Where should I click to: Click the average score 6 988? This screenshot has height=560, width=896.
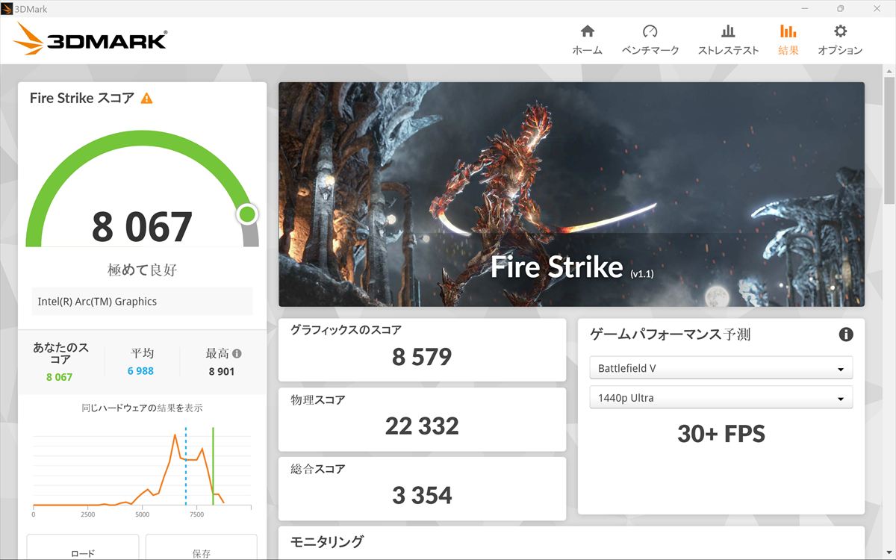point(140,371)
